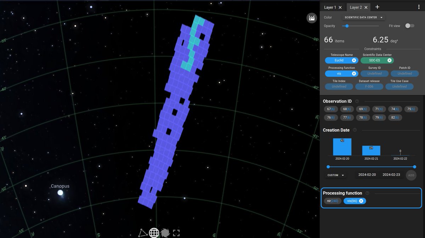Remove vis(66) filter in Processing function section
The height and width of the screenshot is (238, 425).
click(361, 201)
